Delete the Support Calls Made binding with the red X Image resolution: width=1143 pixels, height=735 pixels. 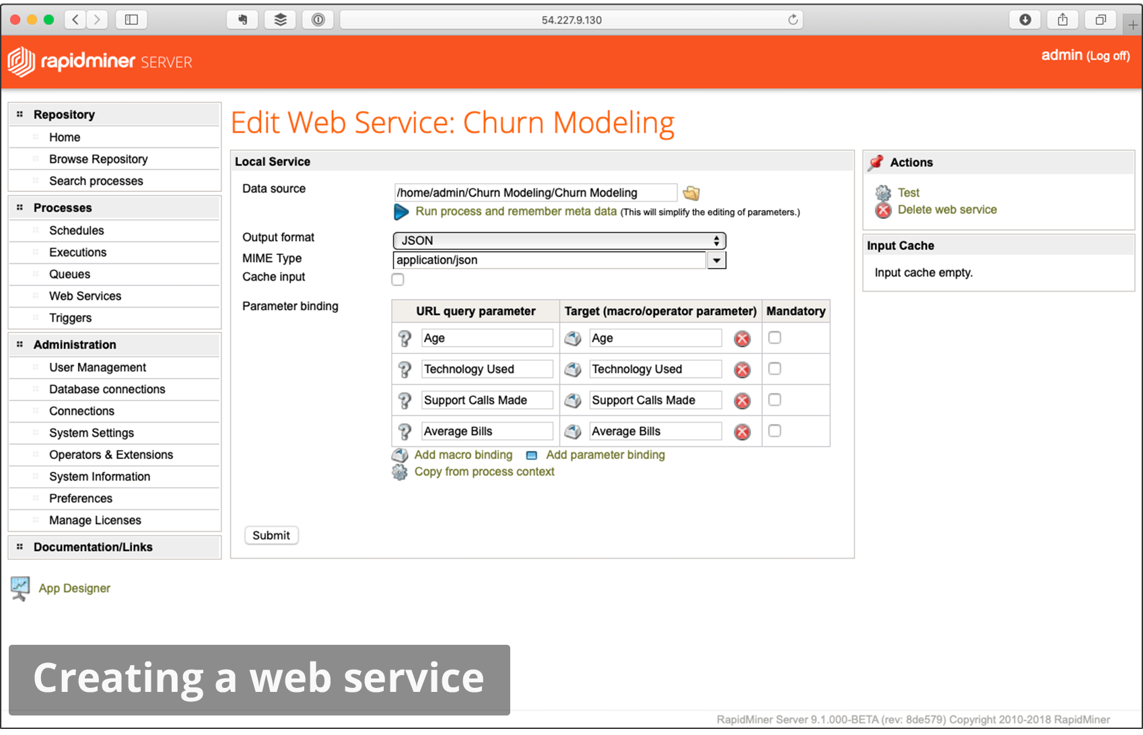[x=742, y=400]
